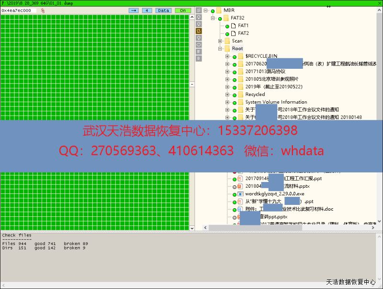Viewport: 383px width, 289px height.
Task: Click the highlighted brown icon in the vertical toolbar
Action: [199, 31]
